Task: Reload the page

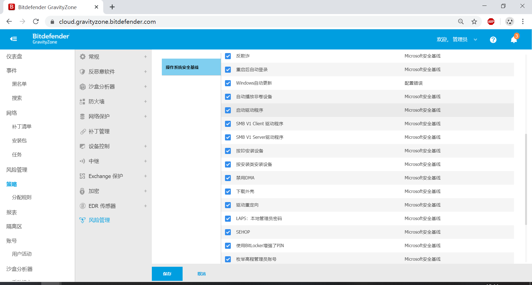Action: pos(36,22)
